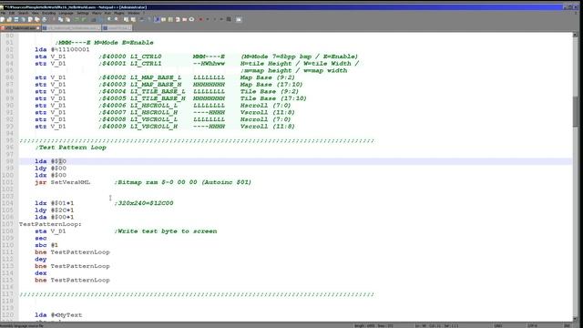This screenshot has width=583, height=328.
Task: Click the vertical scrollbar up arrow
Action: [575, 35]
